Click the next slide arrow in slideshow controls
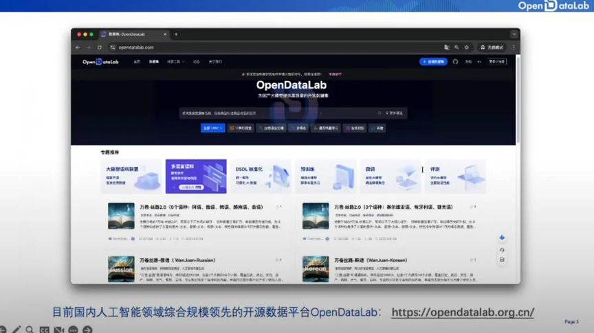Image resolution: width=594 pixels, height=333 pixels. (x=87, y=330)
